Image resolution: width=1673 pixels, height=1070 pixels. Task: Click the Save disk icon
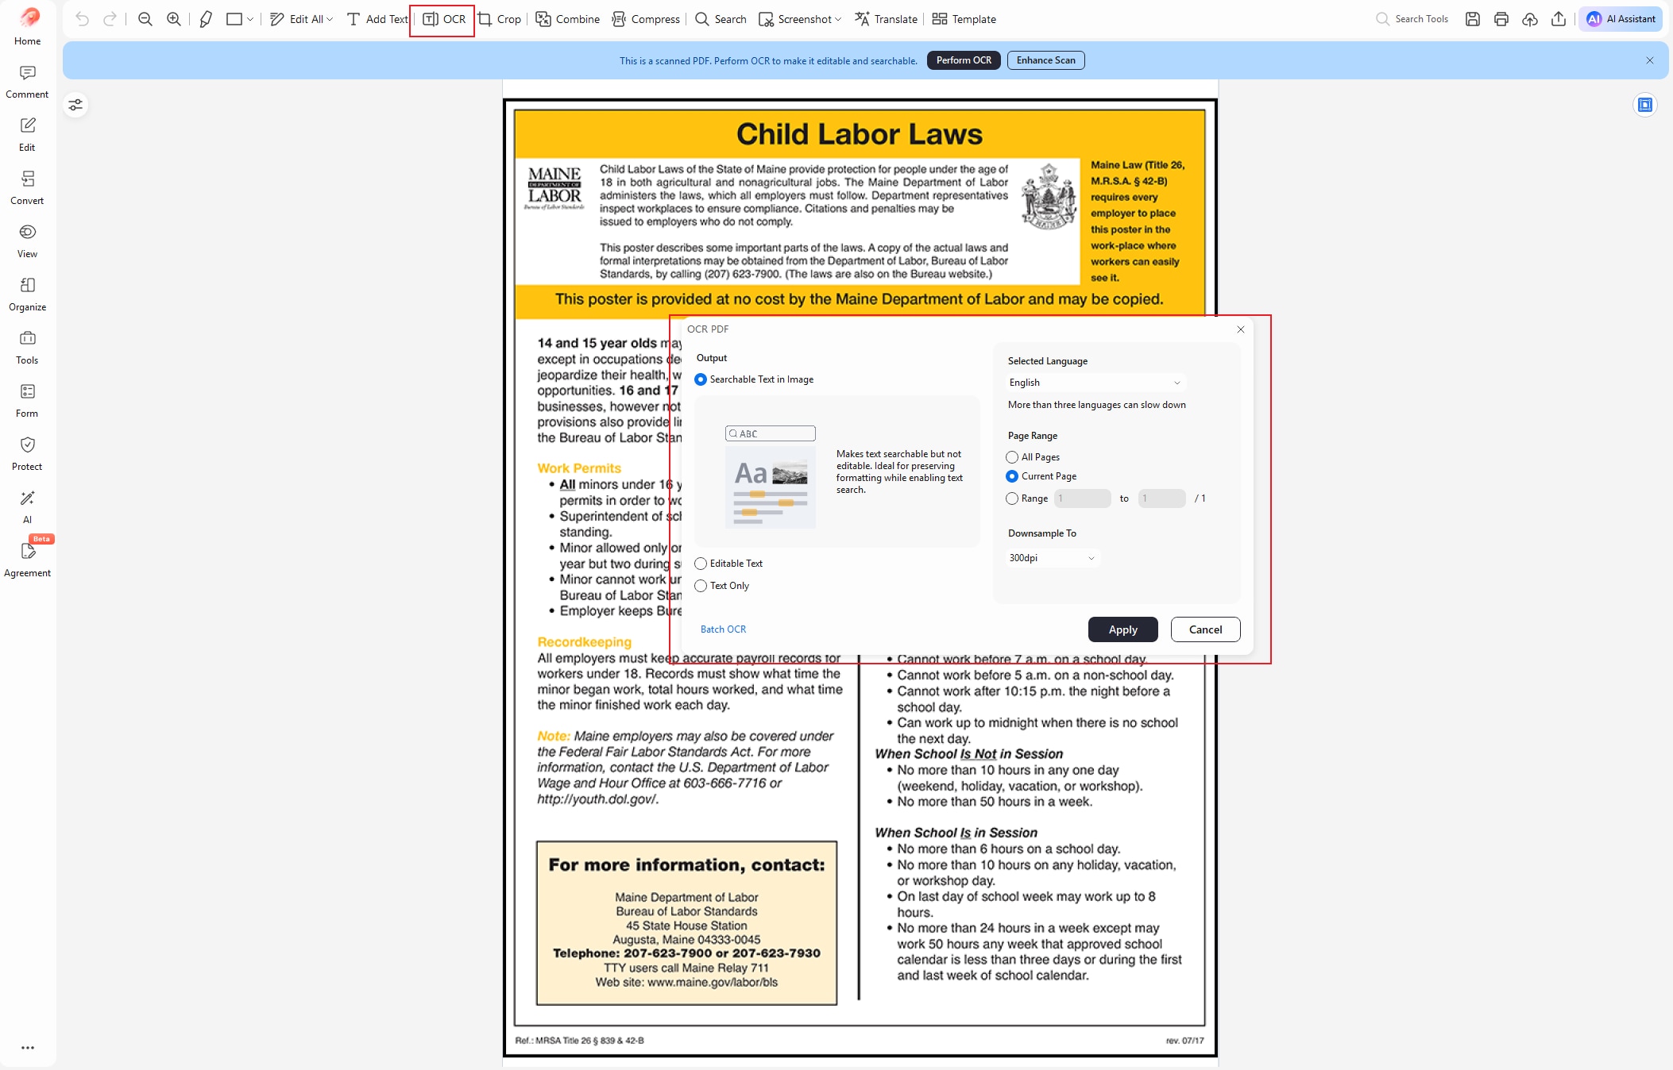click(x=1472, y=19)
